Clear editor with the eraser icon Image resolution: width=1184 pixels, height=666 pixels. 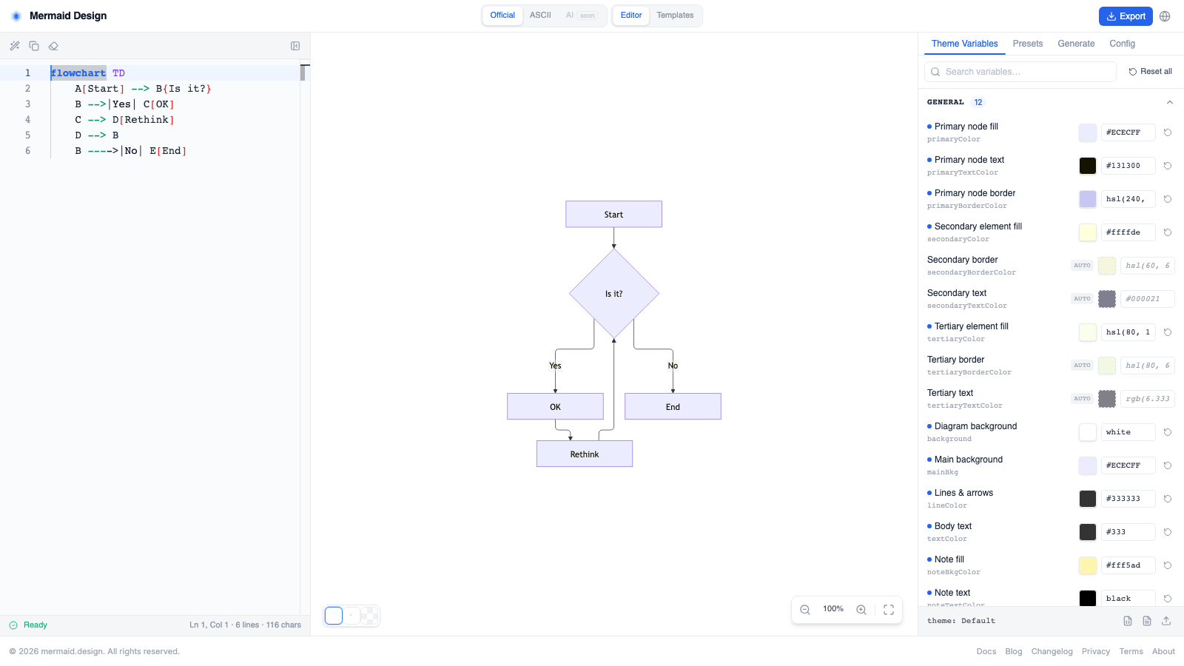(53, 46)
